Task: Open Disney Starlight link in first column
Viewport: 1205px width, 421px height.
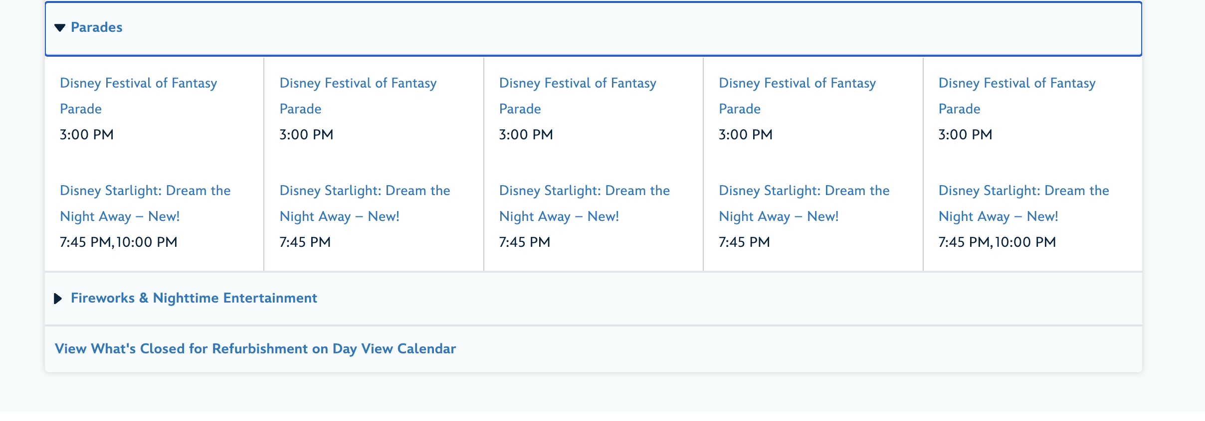Action: [x=145, y=191]
